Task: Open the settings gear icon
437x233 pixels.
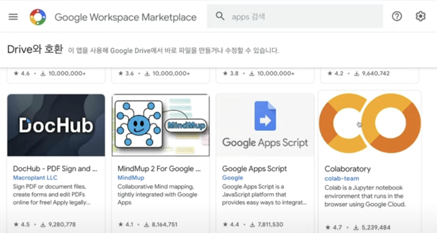Action: pyautogui.click(x=421, y=16)
